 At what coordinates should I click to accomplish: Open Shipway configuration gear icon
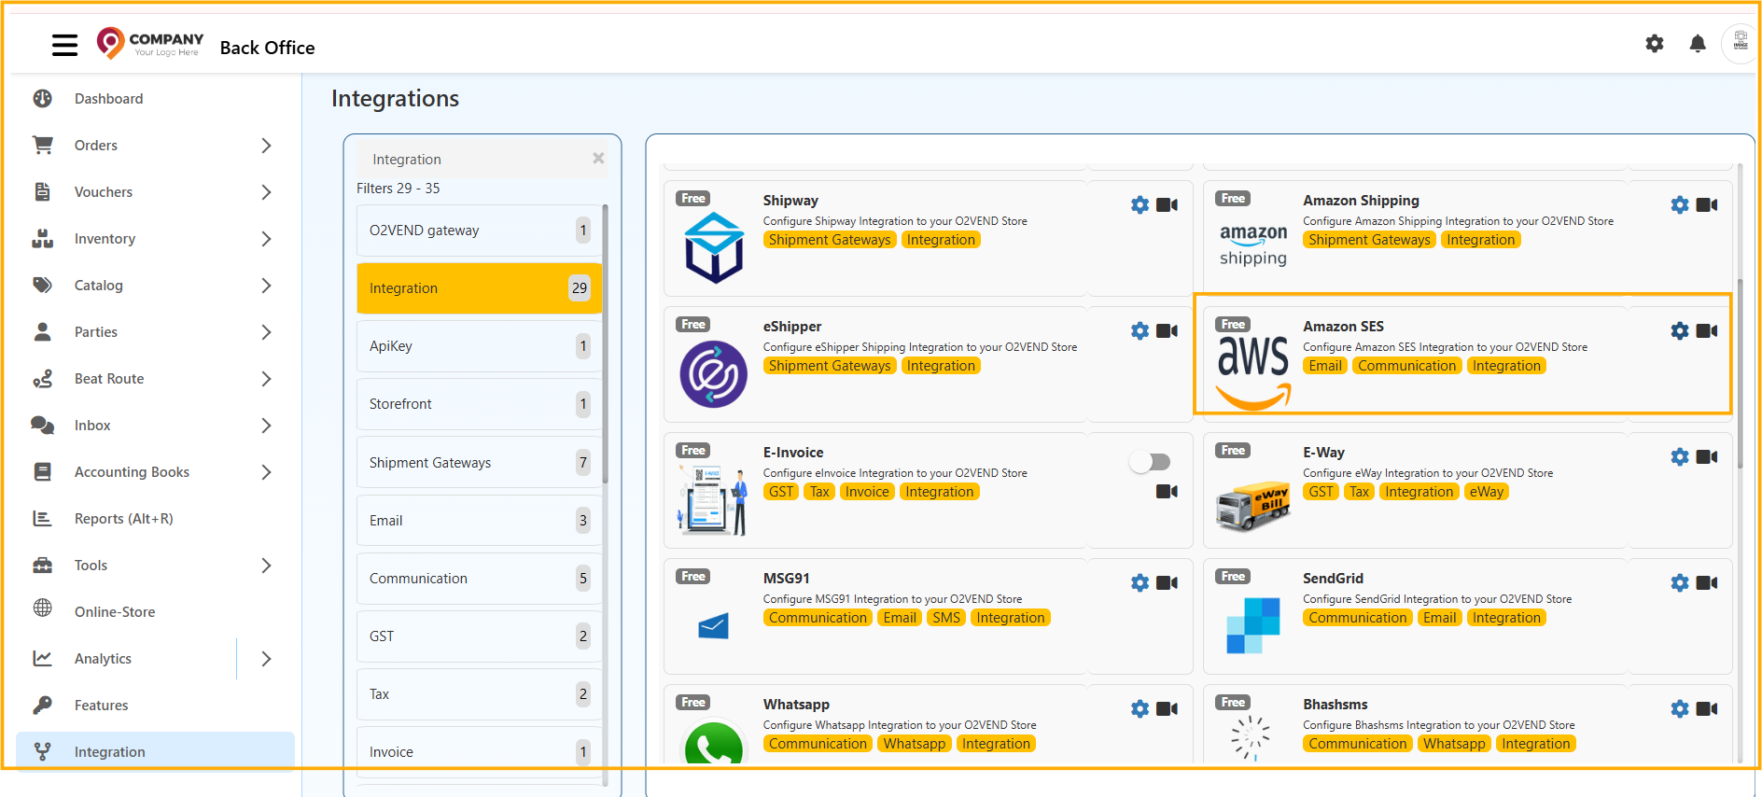pos(1140,205)
